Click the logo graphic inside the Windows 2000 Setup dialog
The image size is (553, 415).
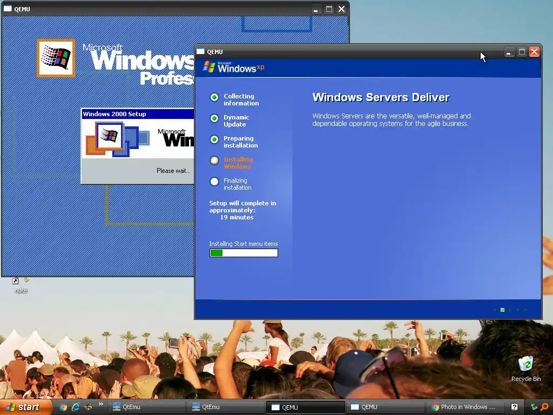click(x=118, y=139)
